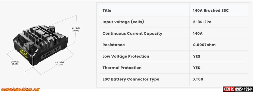The height and width of the screenshot is (92, 253).
Task: Click the 0915449944 phone number
Action: [244, 89]
